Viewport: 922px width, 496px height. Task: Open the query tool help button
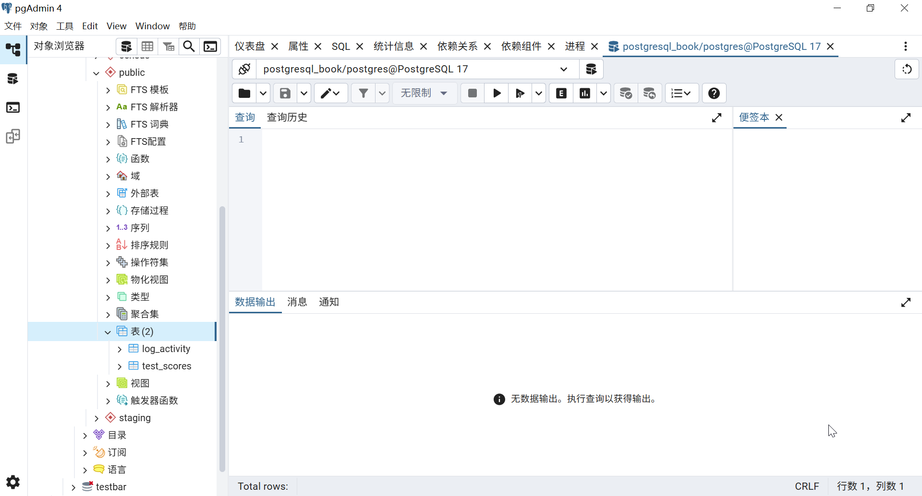pos(714,93)
